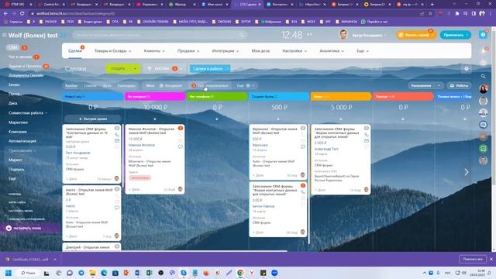Expand the Ещё menu in the CRM top bar
Image resolution: width=496 pixels, height=279 pixels.
pos(363,51)
